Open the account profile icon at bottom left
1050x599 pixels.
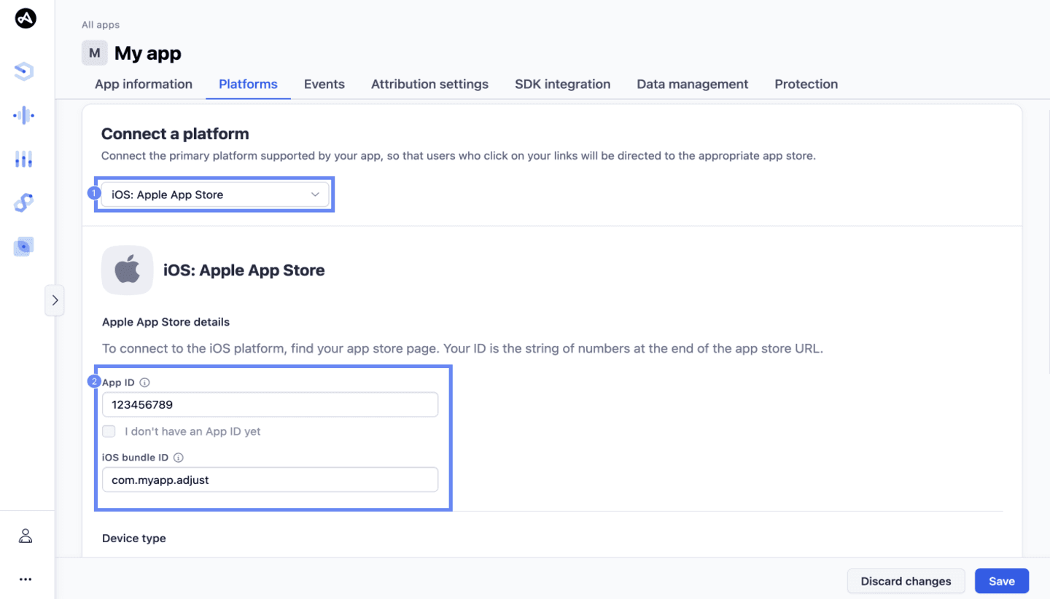(26, 535)
